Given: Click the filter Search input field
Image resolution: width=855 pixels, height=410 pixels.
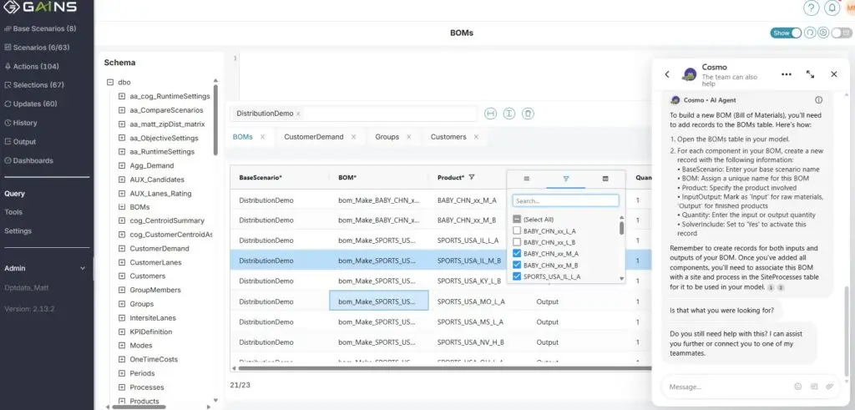Looking at the screenshot, I should (x=565, y=201).
